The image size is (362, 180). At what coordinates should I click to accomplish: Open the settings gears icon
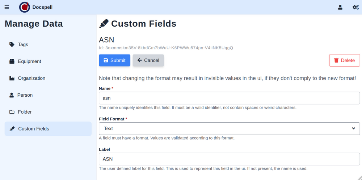[x=355, y=7]
